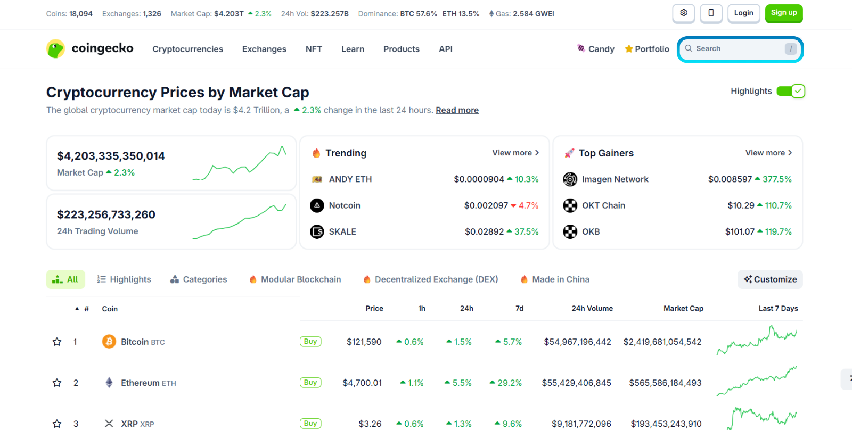This screenshot has height=430, width=852.
Task: Toggle the Highlights switch off
Action: (x=791, y=91)
